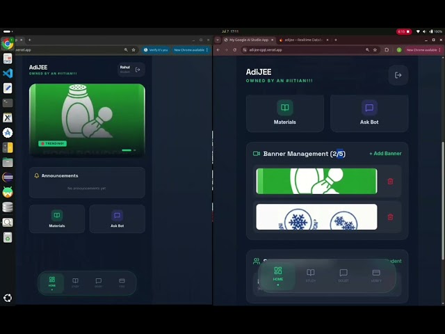The width and height of the screenshot is (445, 334).
Task: Open Ask Bot card in left window
Action: 118,219
